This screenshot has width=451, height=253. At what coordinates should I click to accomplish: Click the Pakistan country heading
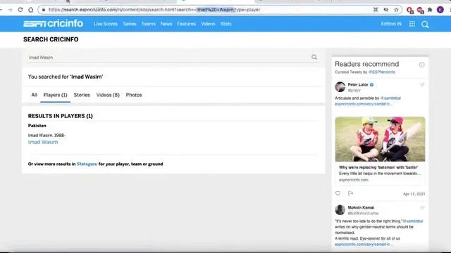click(x=37, y=126)
